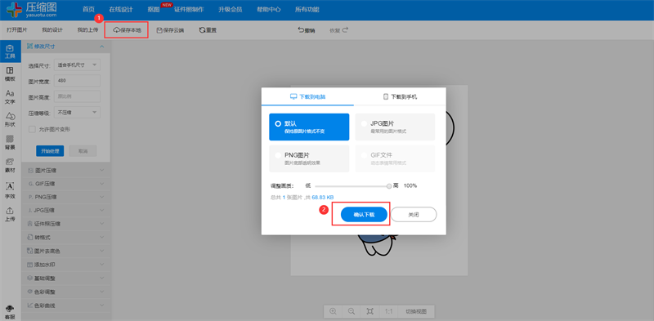The width and height of the screenshot is (654, 321).
Task: Click the fit-to-screen icon in bottom toolbar
Action: click(x=370, y=311)
